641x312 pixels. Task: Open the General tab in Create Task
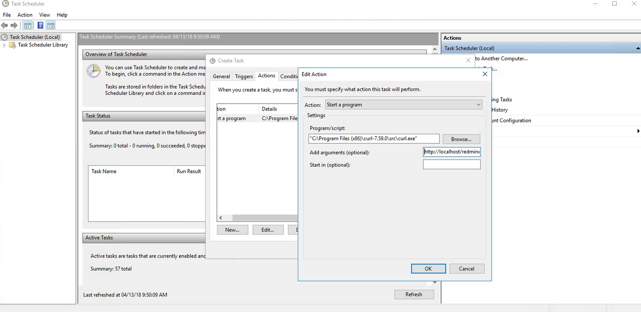pos(221,76)
